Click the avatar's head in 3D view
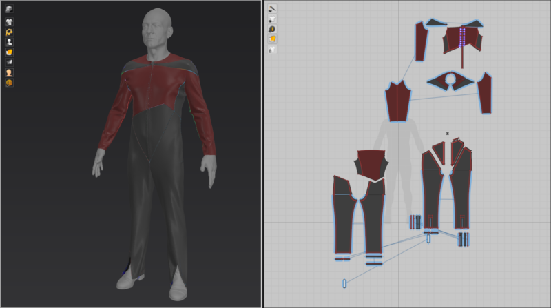 [x=157, y=30]
